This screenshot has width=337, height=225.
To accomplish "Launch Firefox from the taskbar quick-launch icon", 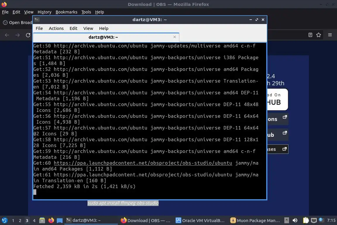I will point(51,220).
